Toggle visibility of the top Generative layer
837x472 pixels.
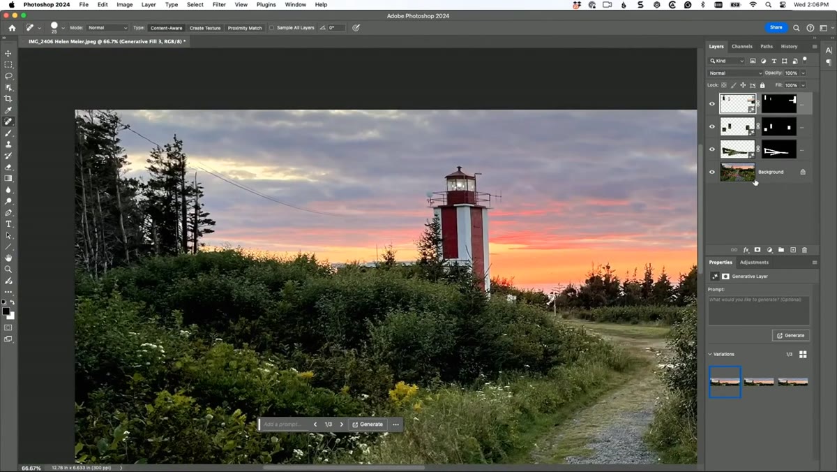pos(712,104)
